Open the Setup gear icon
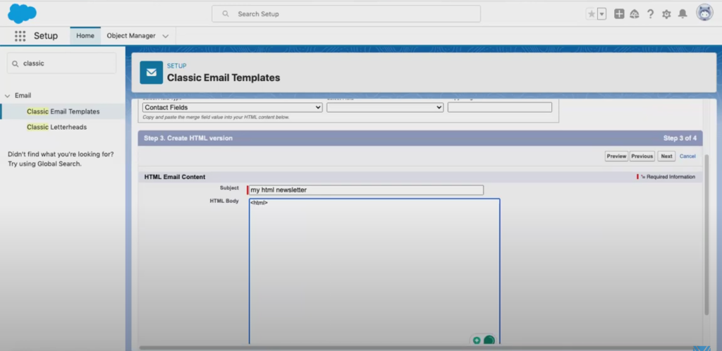722x351 pixels. click(x=666, y=14)
